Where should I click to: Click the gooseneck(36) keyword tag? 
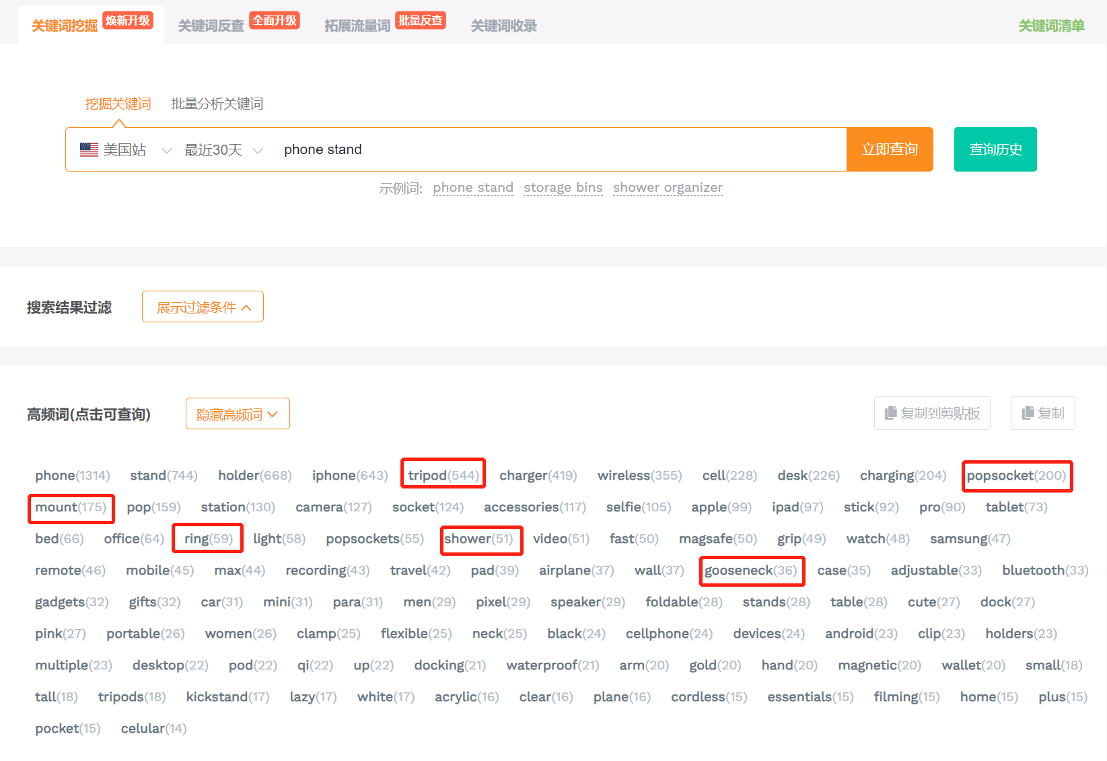pyautogui.click(x=751, y=571)
